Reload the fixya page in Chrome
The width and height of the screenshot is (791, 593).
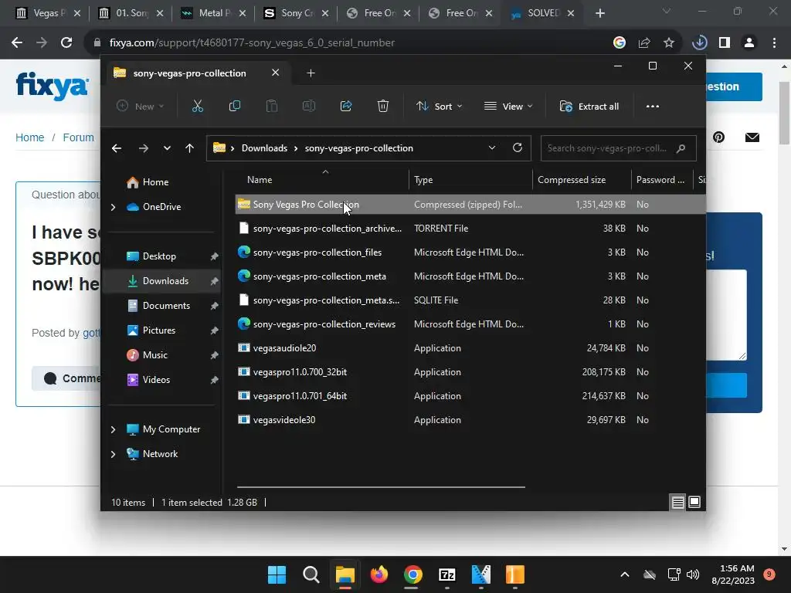(66, 42)
